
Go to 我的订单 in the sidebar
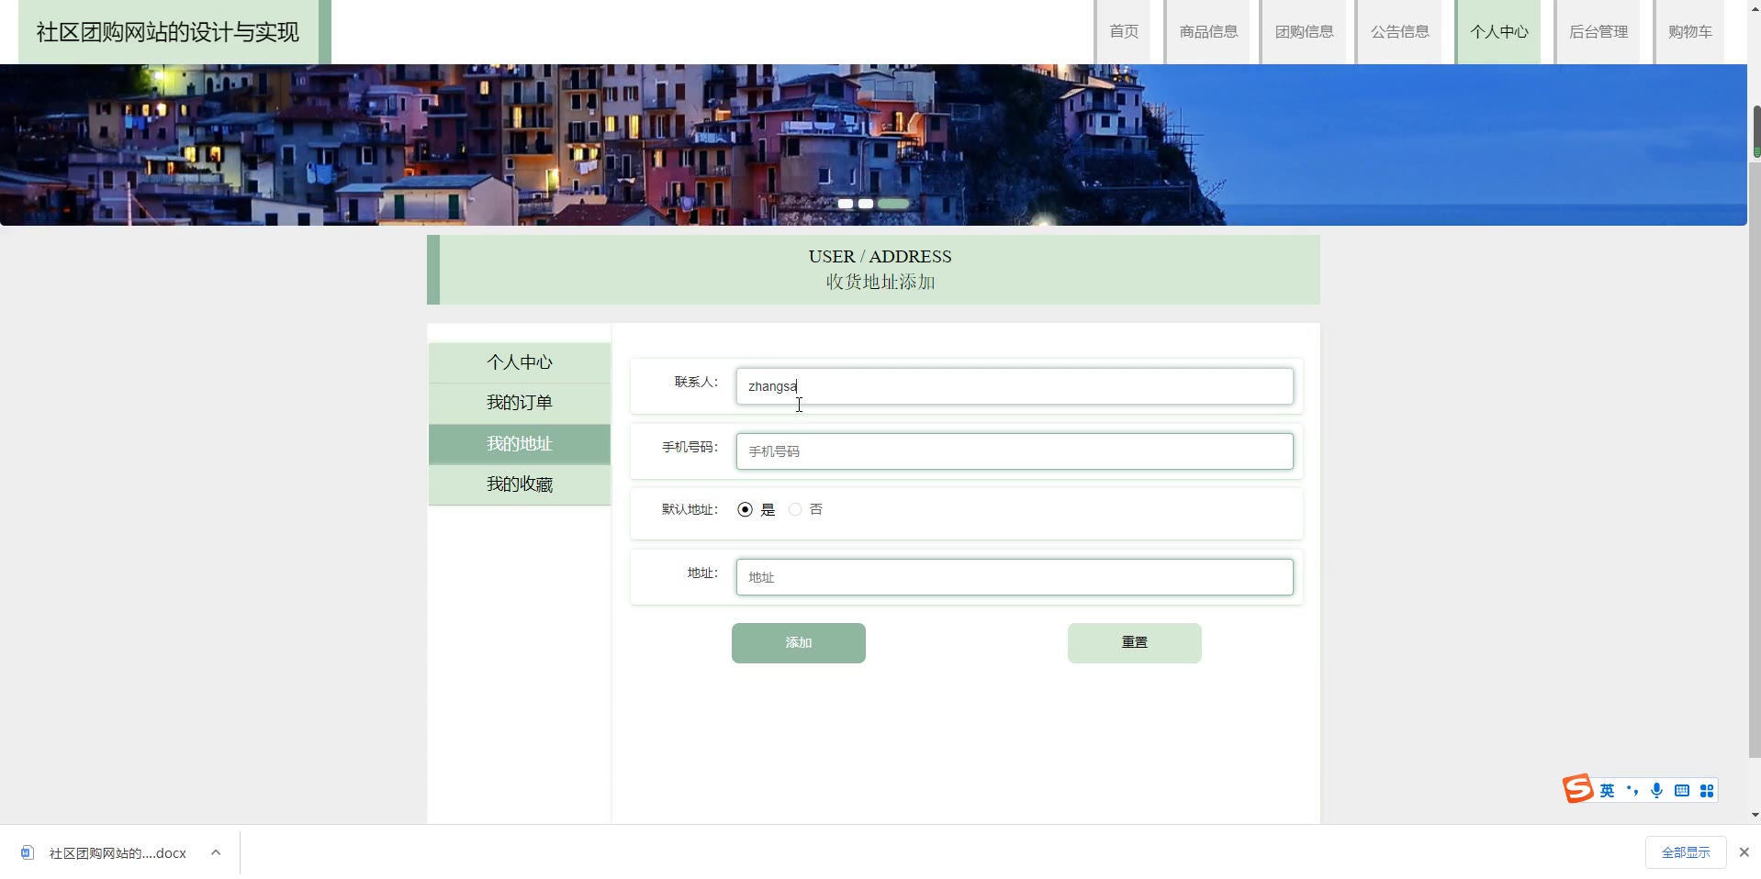click(x=520, y=403)
